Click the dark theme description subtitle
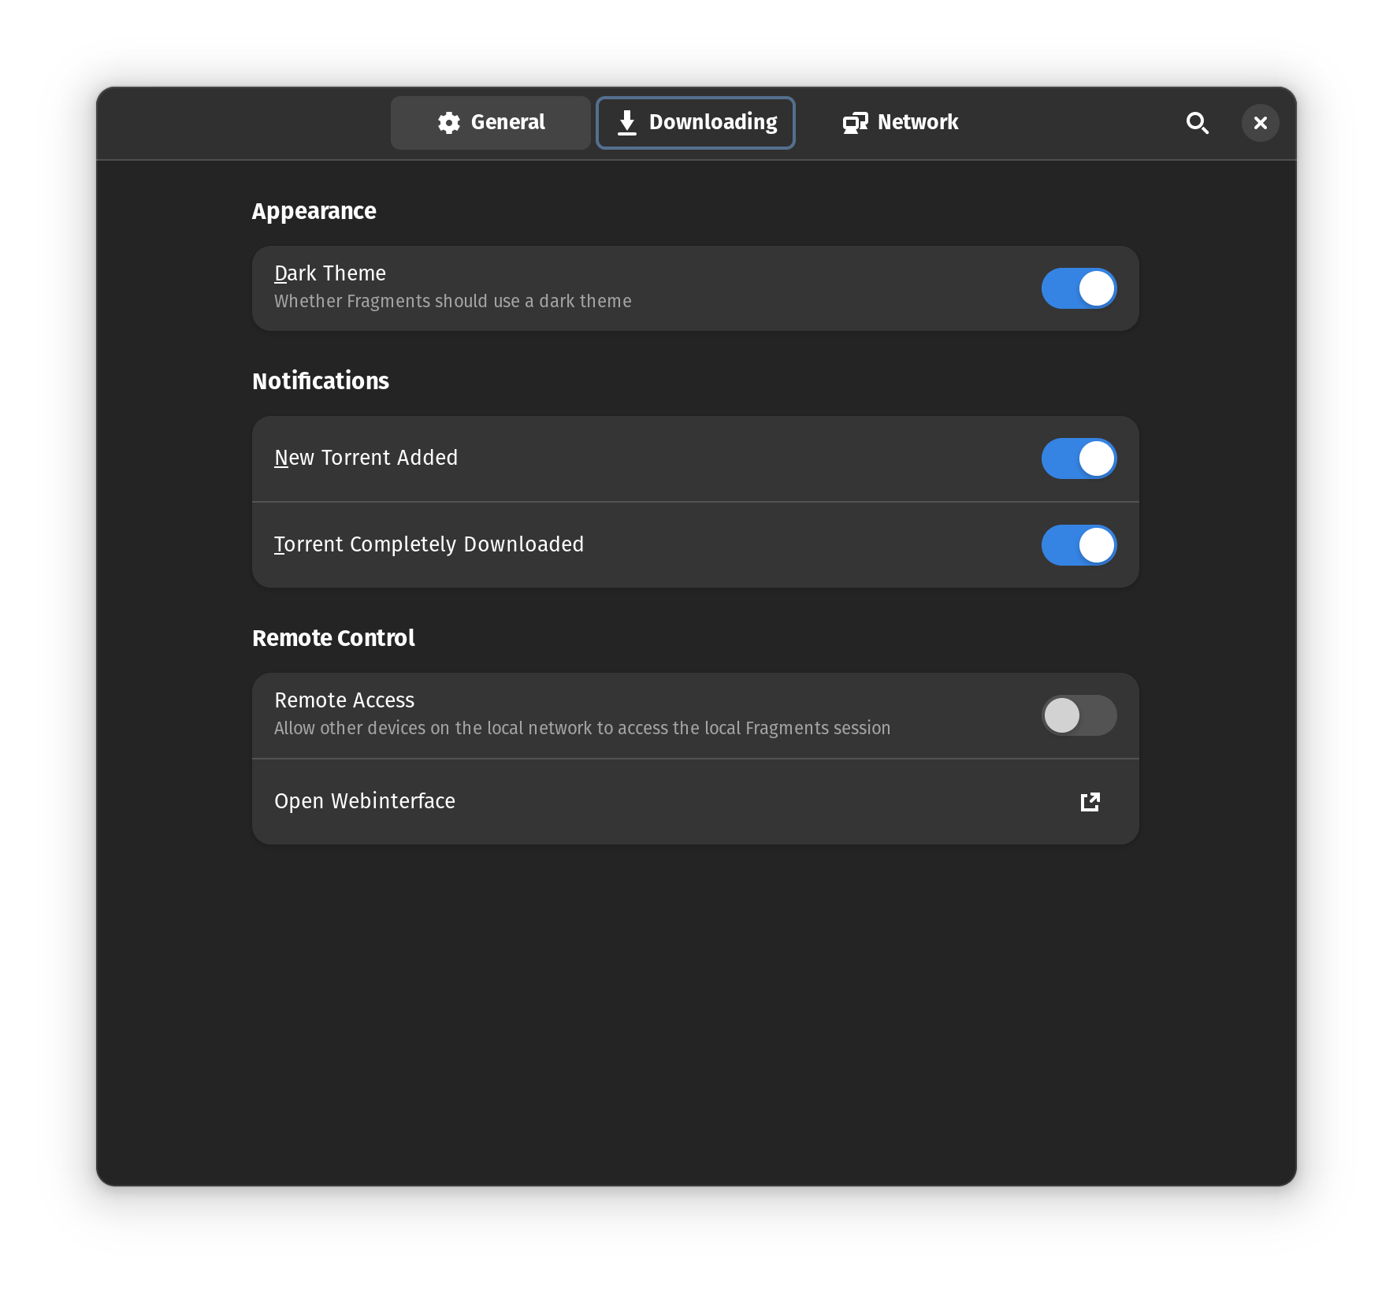 [x=452, y=301]
